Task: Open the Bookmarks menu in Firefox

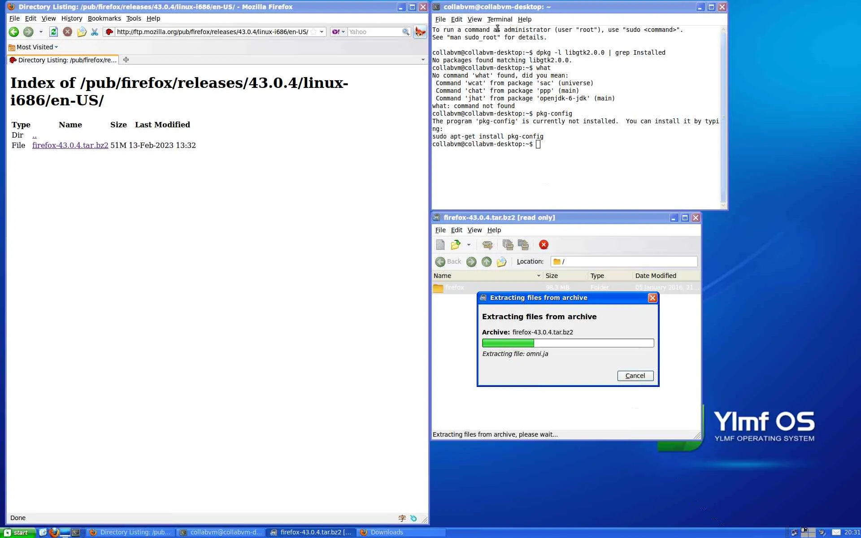Action: point(104,18)
